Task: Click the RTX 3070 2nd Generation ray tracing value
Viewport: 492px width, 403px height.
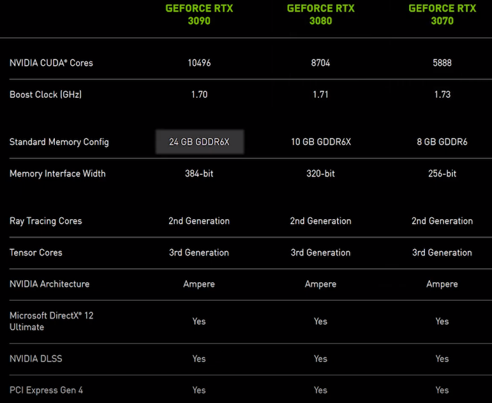Action: [442, 221]
